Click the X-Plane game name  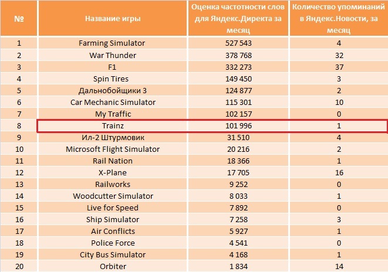[113, 172]
